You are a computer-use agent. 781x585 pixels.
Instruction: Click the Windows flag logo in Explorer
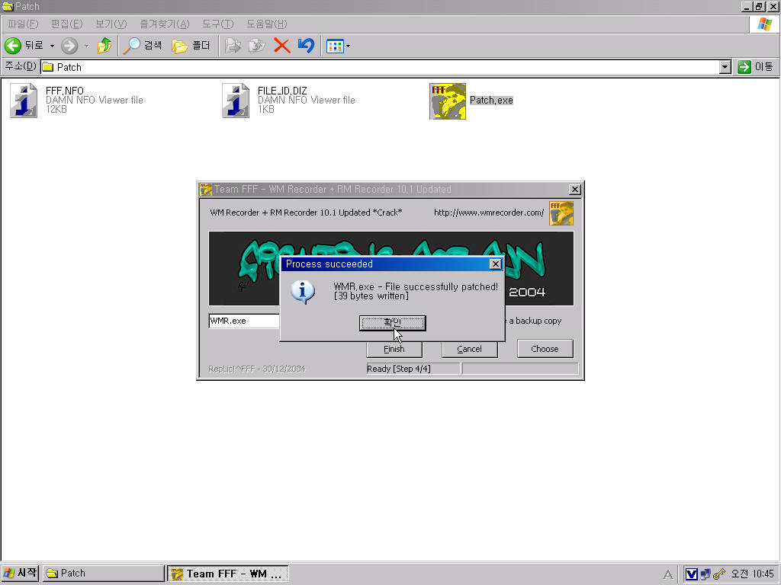click(x=764, y=24)
